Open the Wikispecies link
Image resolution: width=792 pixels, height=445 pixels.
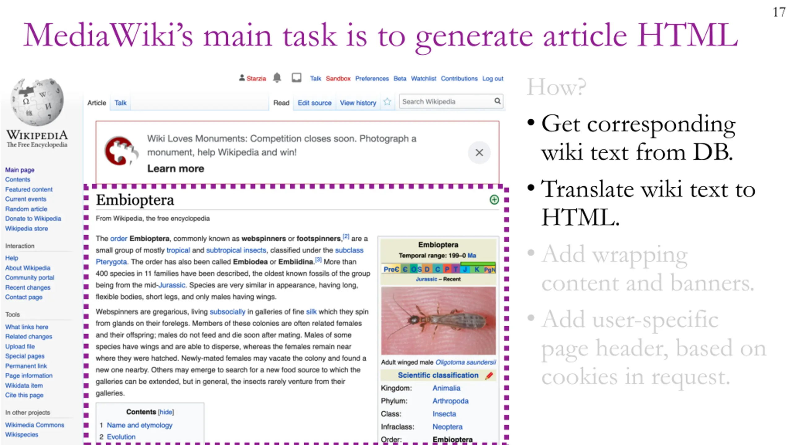coord(22,434)
